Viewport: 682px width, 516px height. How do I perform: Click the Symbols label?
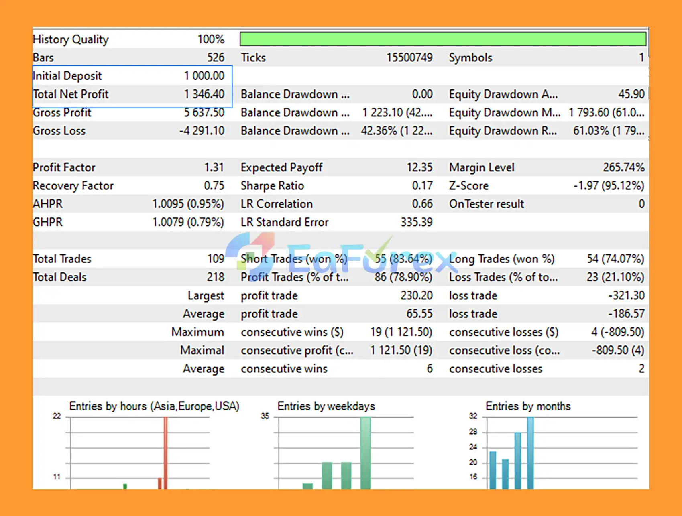pos(470,58)
